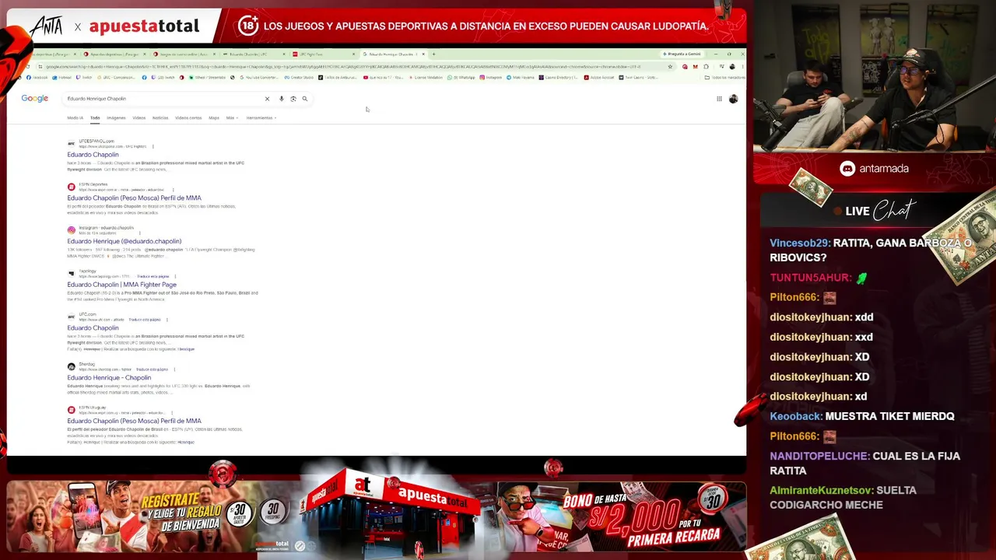
Task: Click the streamer webcam video feed
Action: [x=874, y=75]
